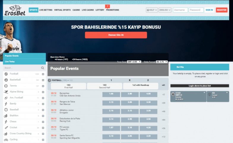Select the Basketball sport icon
Screen dimensions: 233x143
pyautogui.click(x=6, y=80)
